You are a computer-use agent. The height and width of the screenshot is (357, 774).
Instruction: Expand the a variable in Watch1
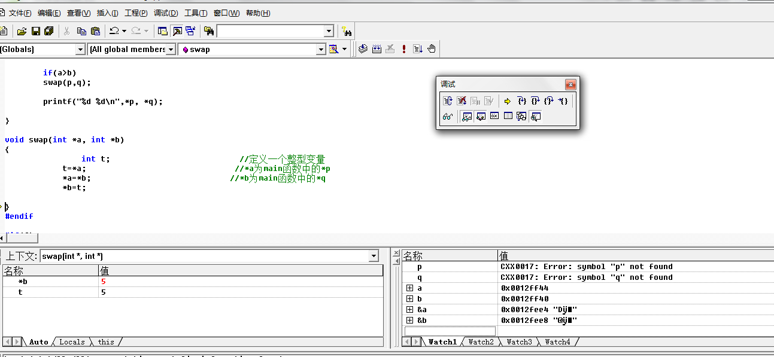pyautogui.click(x=409, y=288)
